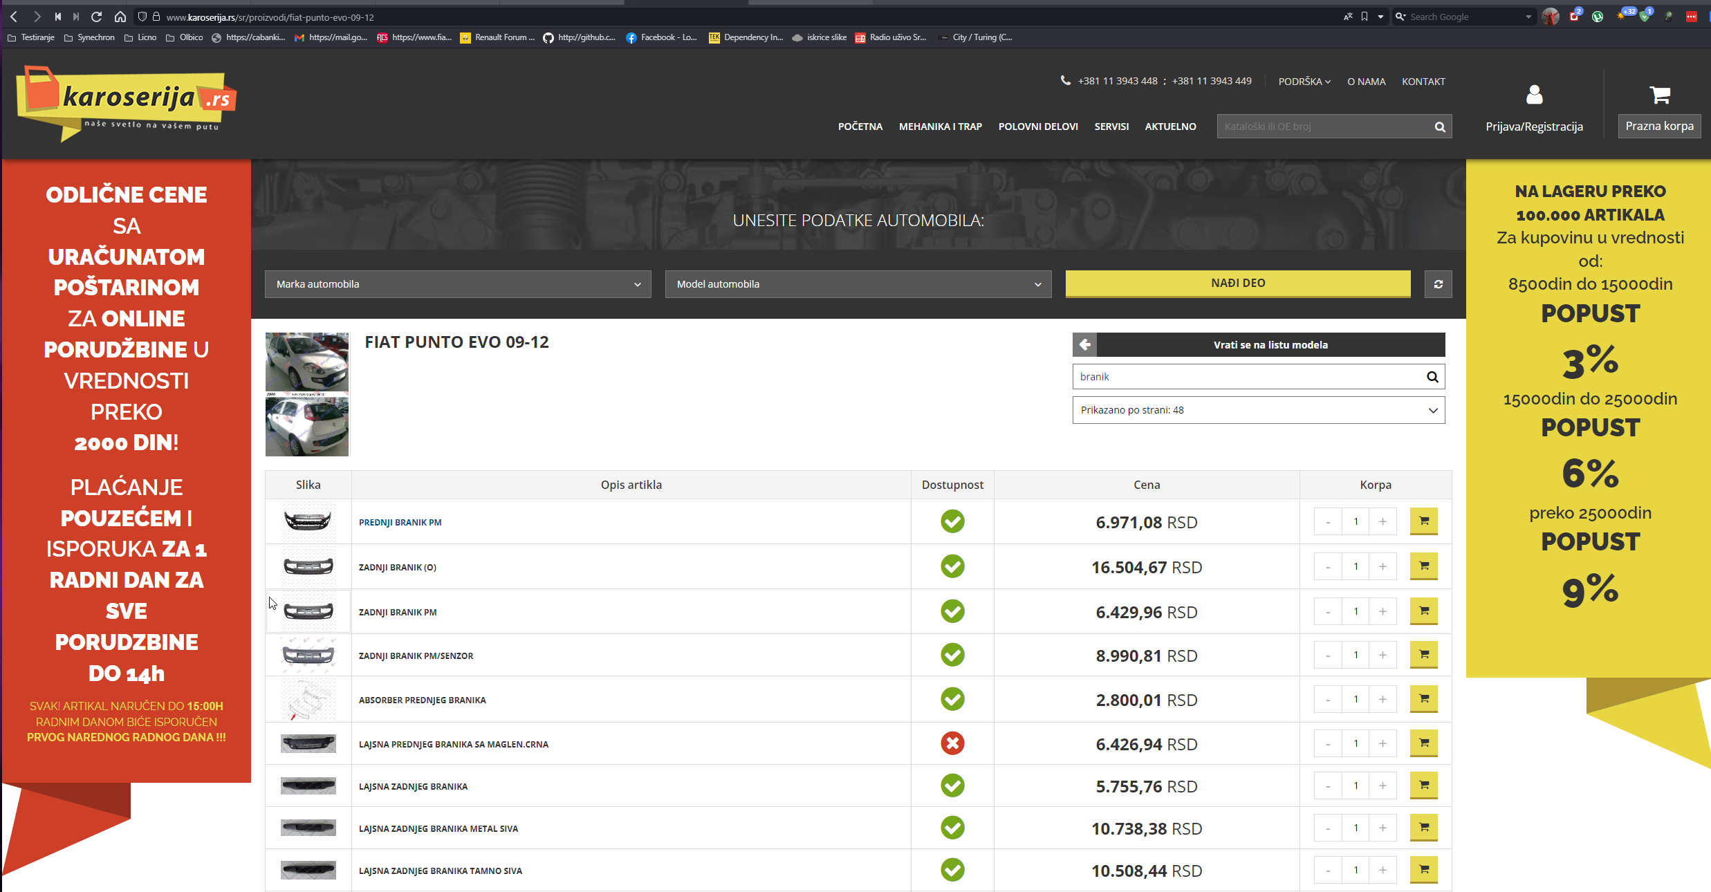Screen dimensions: 1711x892
Task: Open O NAMA page
Action: click(x=1366, y=82)
